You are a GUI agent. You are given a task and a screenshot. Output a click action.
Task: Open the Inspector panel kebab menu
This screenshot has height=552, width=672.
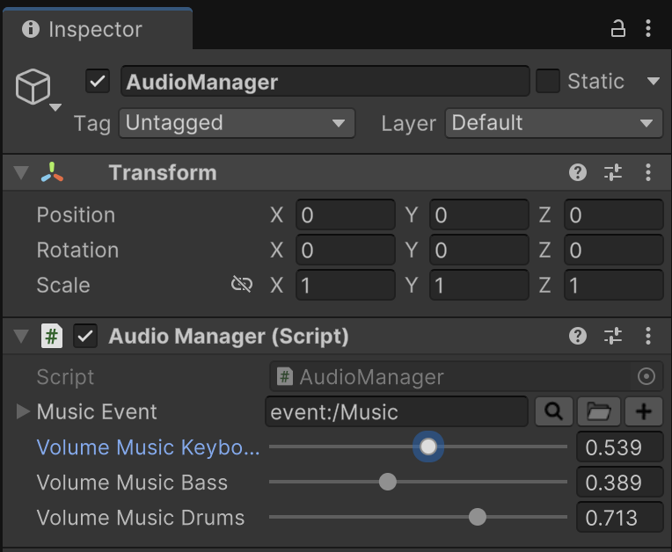click(x=648, y=29)
